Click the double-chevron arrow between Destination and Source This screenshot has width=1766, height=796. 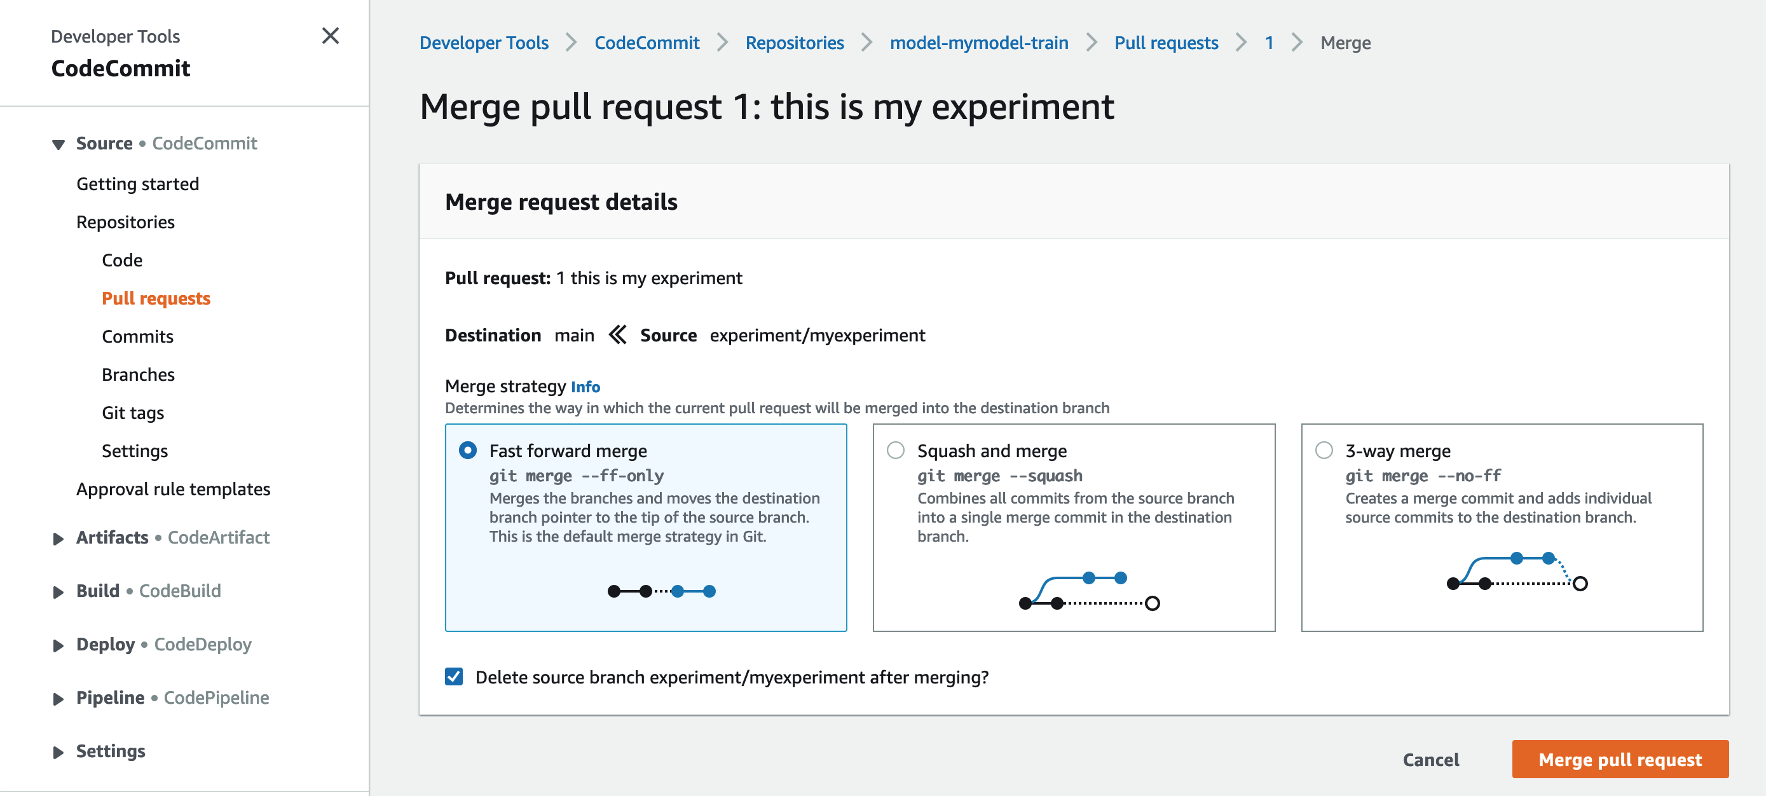[x=617, y=334]
